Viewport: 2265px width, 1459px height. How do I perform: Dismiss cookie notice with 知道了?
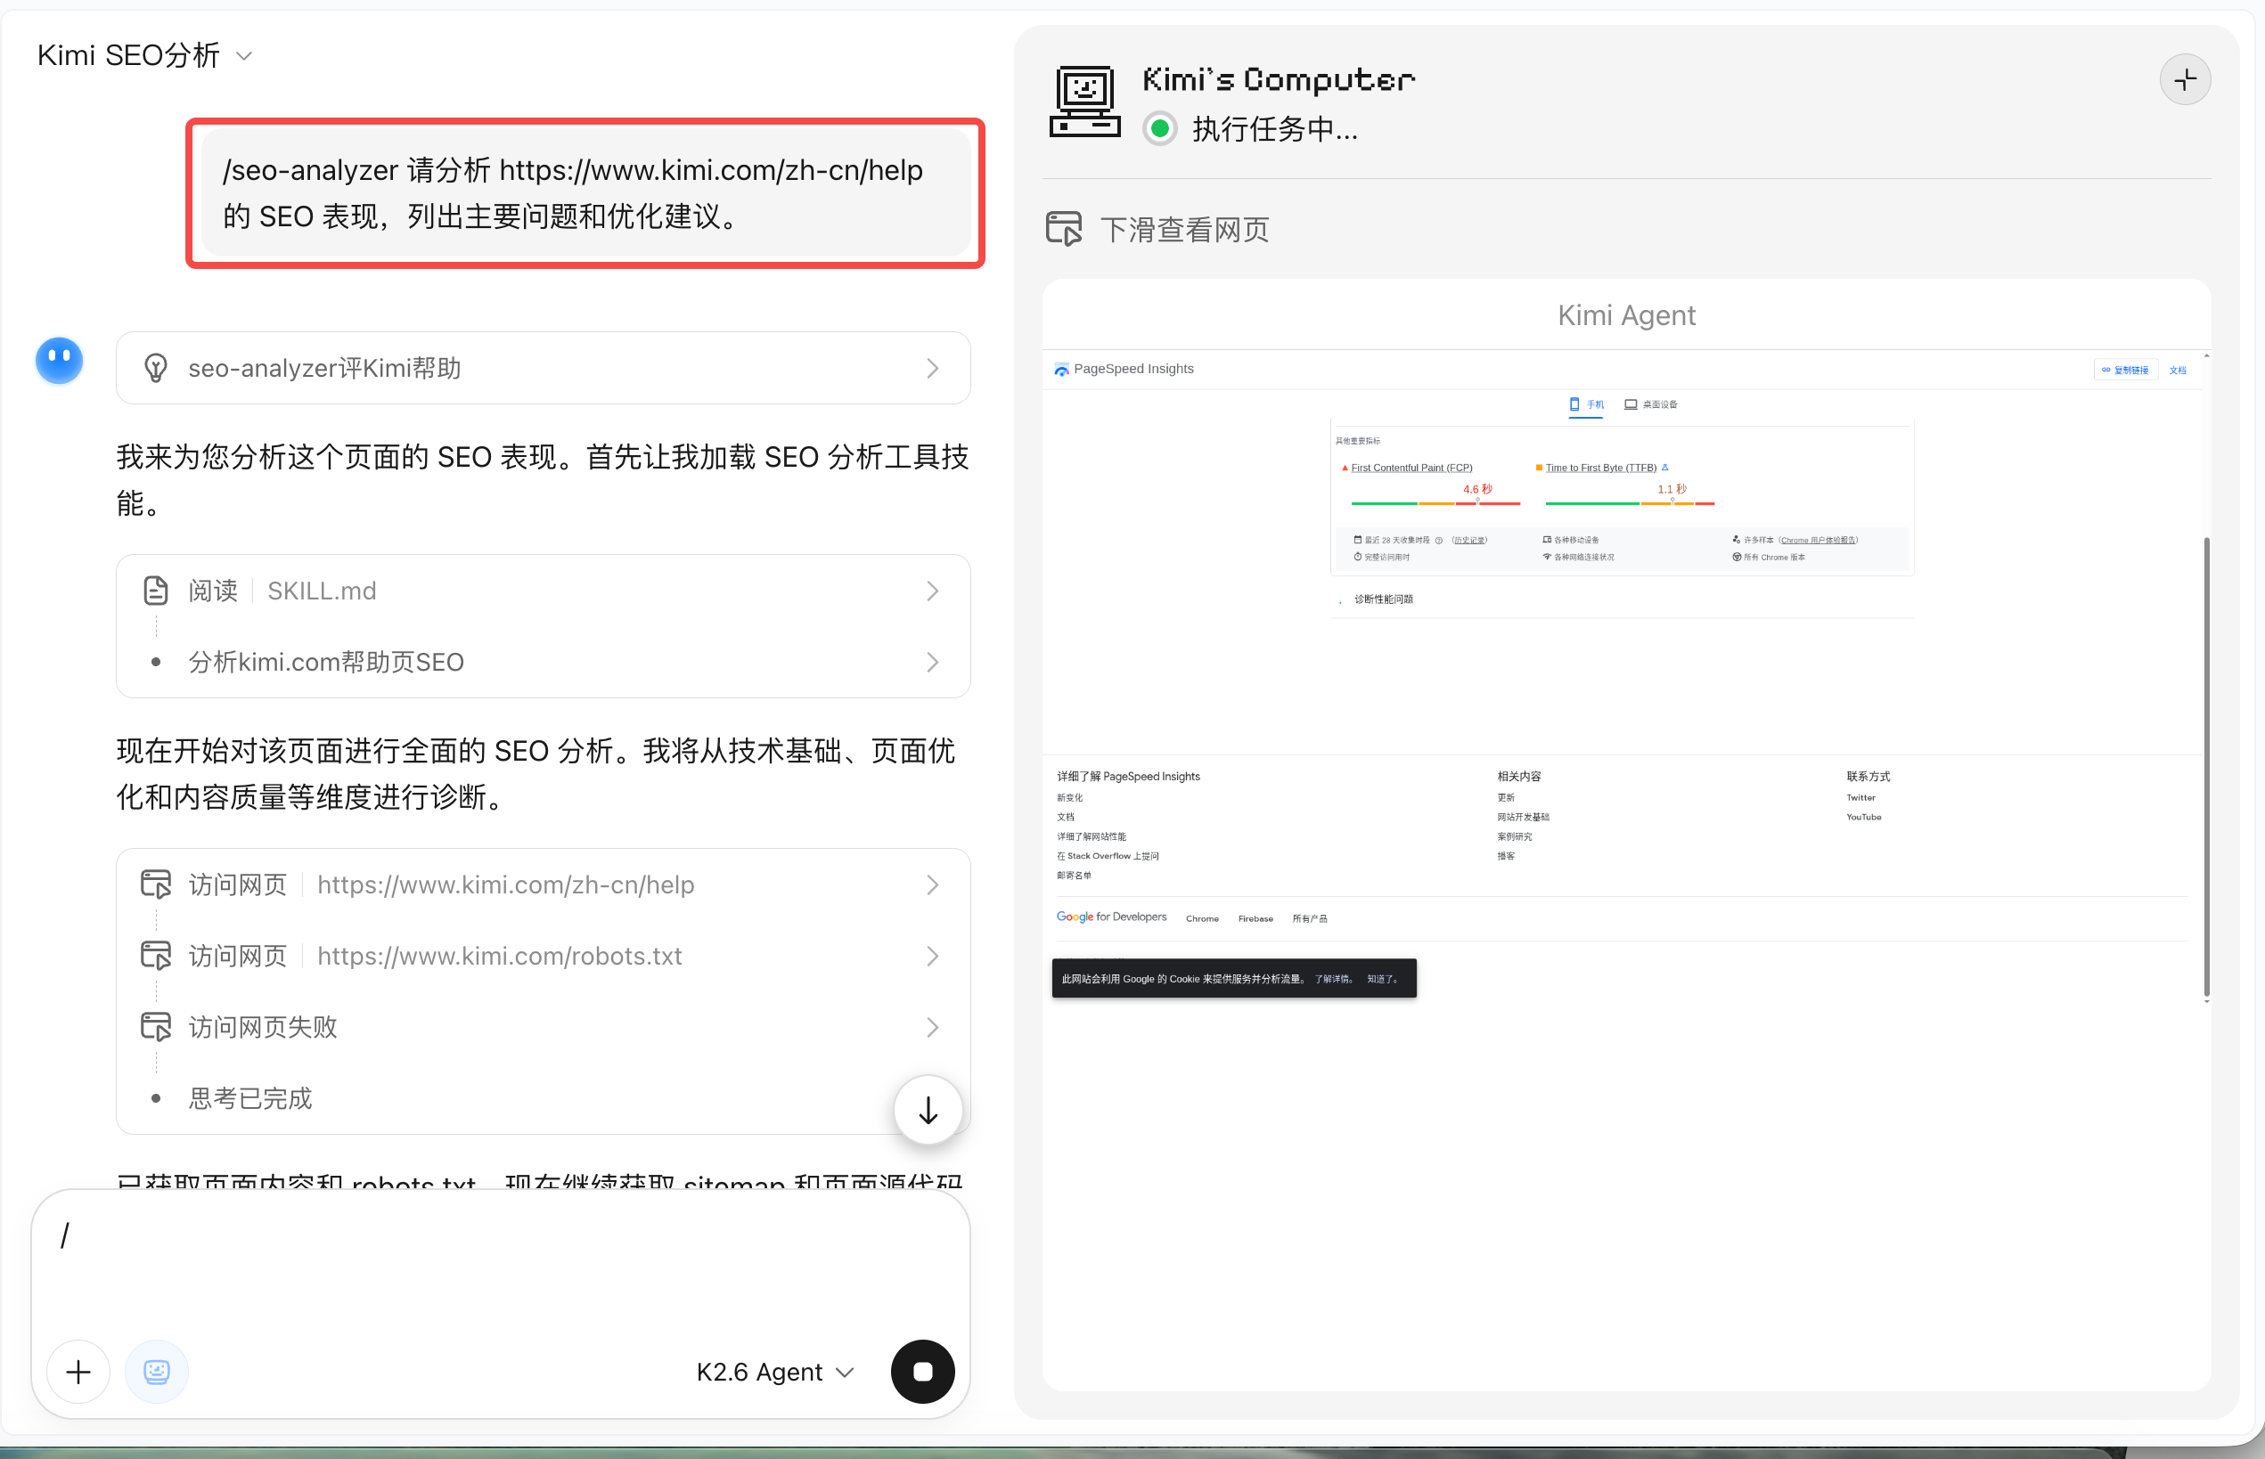[1383, 979]
